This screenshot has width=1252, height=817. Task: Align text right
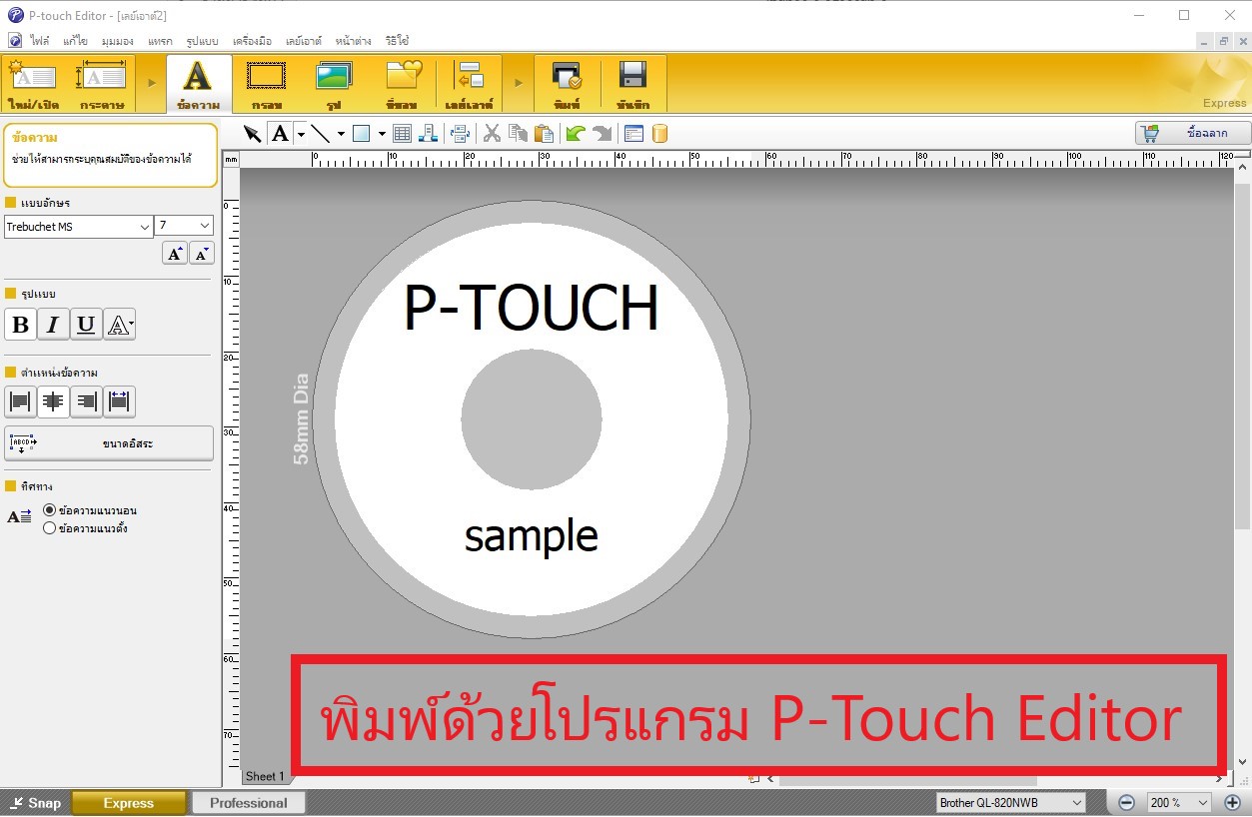click(x=86, y=403)
